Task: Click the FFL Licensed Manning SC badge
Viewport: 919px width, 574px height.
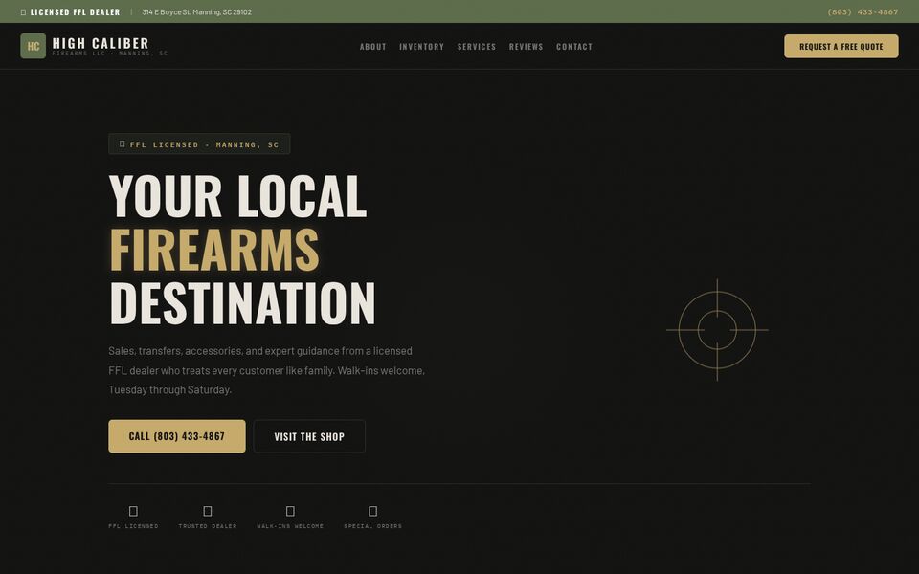Action: 199,144
